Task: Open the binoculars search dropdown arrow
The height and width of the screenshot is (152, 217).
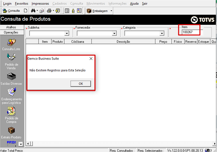Action: pos(37,11)
